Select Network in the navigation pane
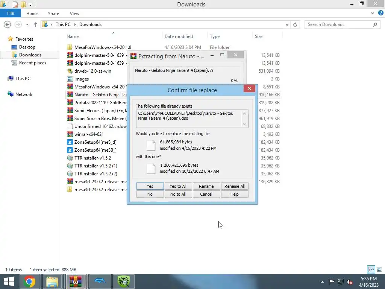385x289 pixels. pyautogui.click(x=24, y=94)
